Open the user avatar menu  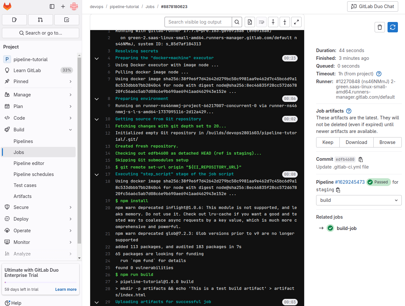click(x=74, y=6)
